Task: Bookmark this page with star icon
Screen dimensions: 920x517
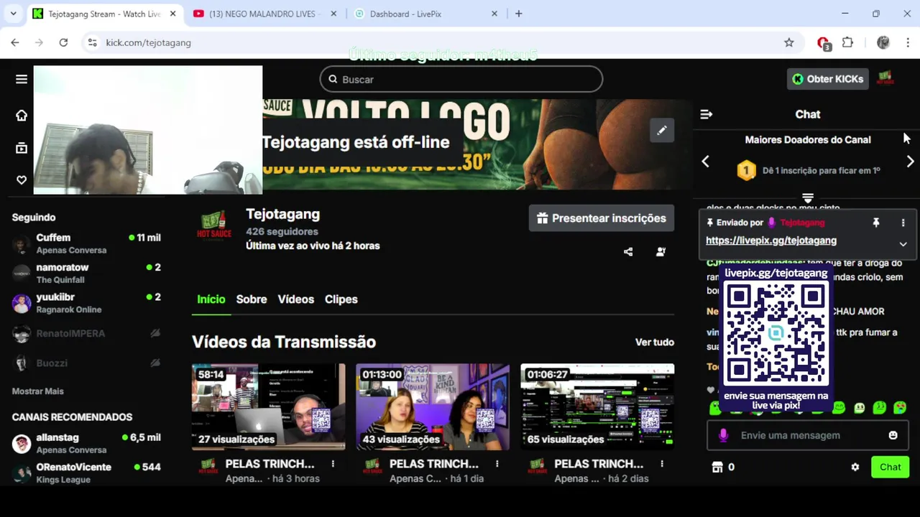Action: click(x=789, y=42)
